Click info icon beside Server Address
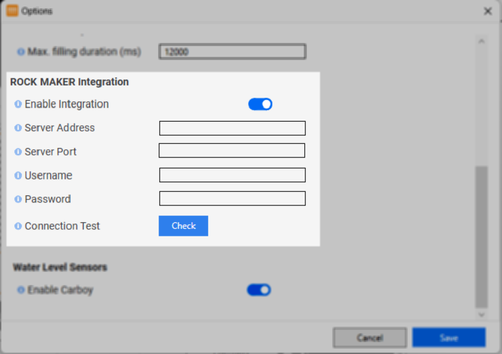Image resolution: width=502 pixels, height=354 pixels. 18,128
